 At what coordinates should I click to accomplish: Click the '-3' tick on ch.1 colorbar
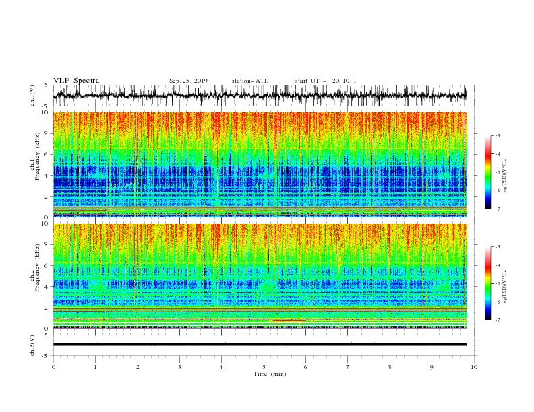click(x=498, y=135)
